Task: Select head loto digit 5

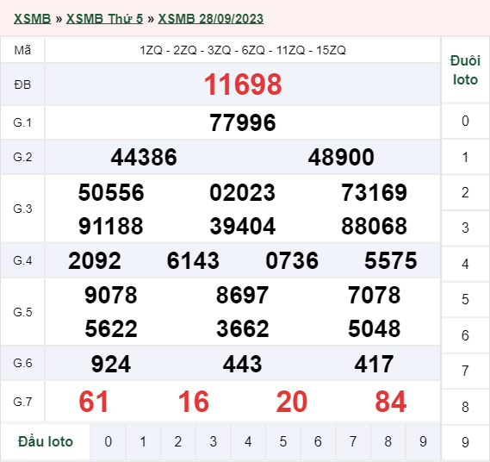Action: pos(283,441)
